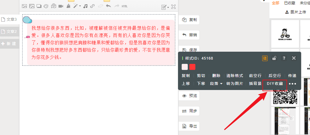Open help question mark in style panel
310x135 pixels.
pos(284,58)
